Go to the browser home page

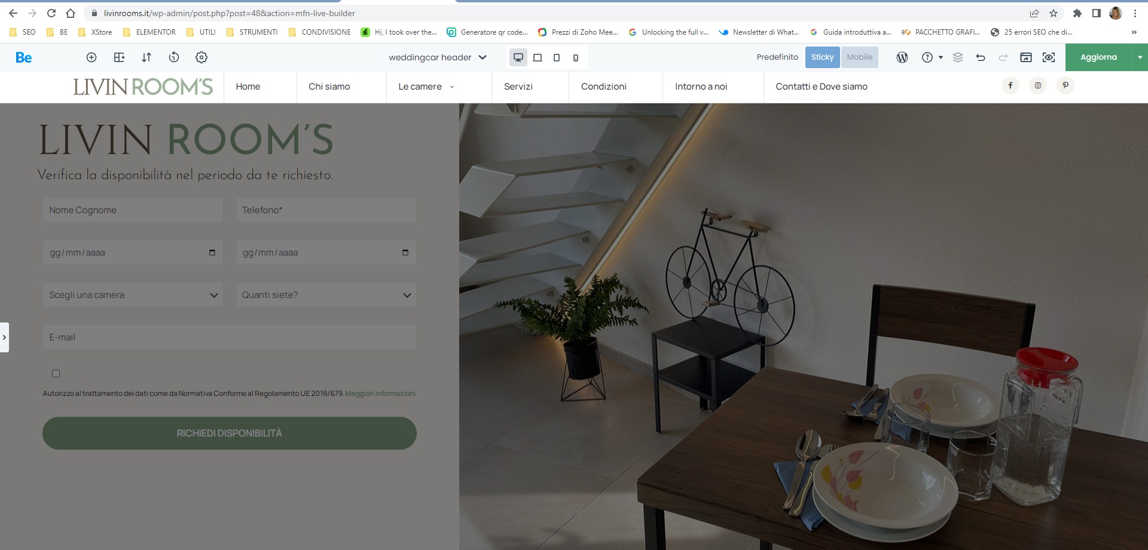pos(71,13)
